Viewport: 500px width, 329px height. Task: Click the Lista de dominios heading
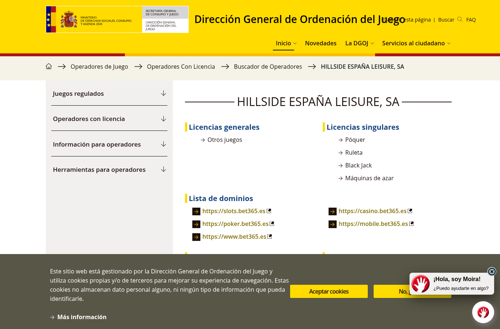(221, 198)
